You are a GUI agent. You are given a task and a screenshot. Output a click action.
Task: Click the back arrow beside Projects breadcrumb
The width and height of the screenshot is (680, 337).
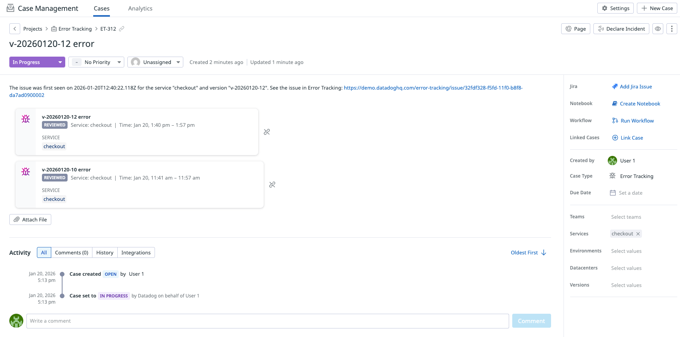point(14,29)
